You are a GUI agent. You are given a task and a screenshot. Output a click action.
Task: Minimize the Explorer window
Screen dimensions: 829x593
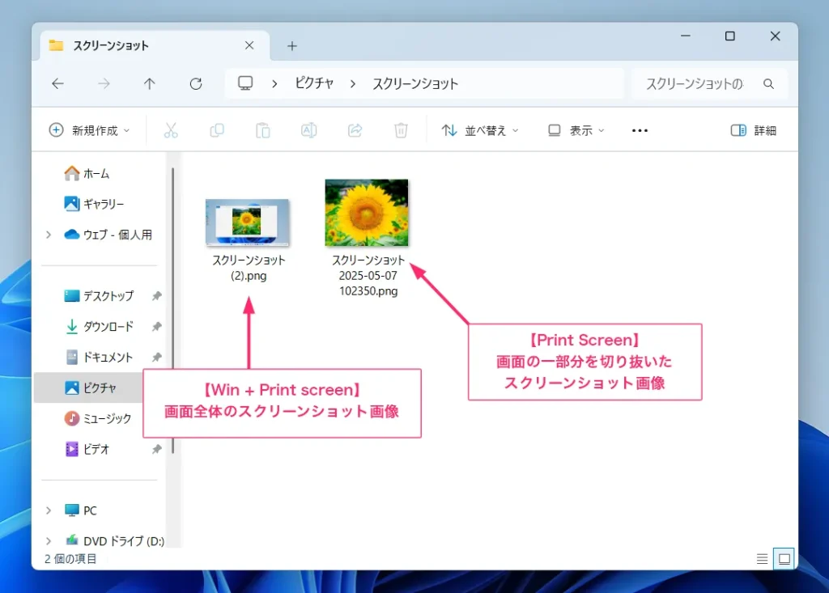[685, 36]
